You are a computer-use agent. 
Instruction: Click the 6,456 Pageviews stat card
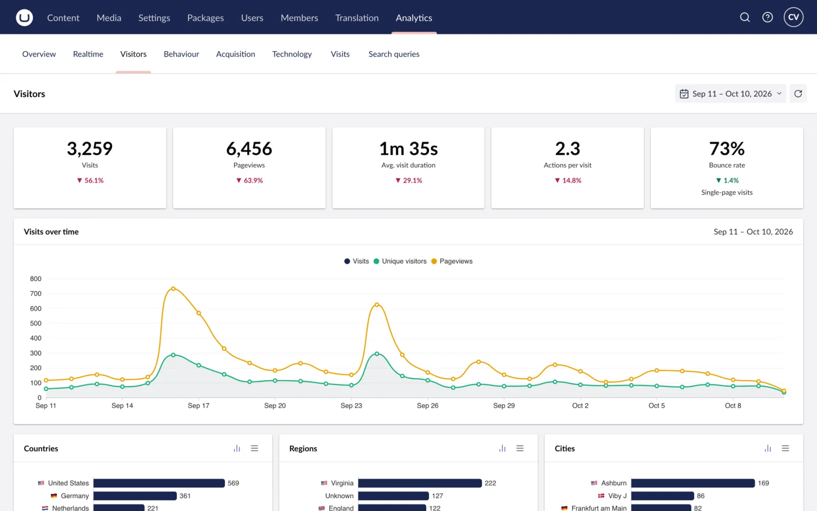click(249, 168)
